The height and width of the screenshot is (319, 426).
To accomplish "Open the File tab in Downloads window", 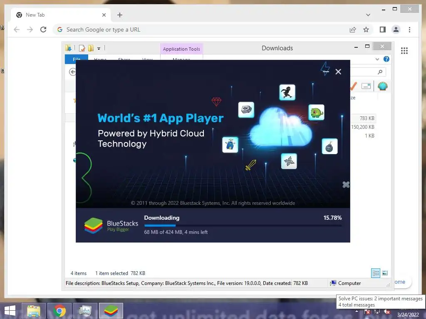I will point(77,59).
